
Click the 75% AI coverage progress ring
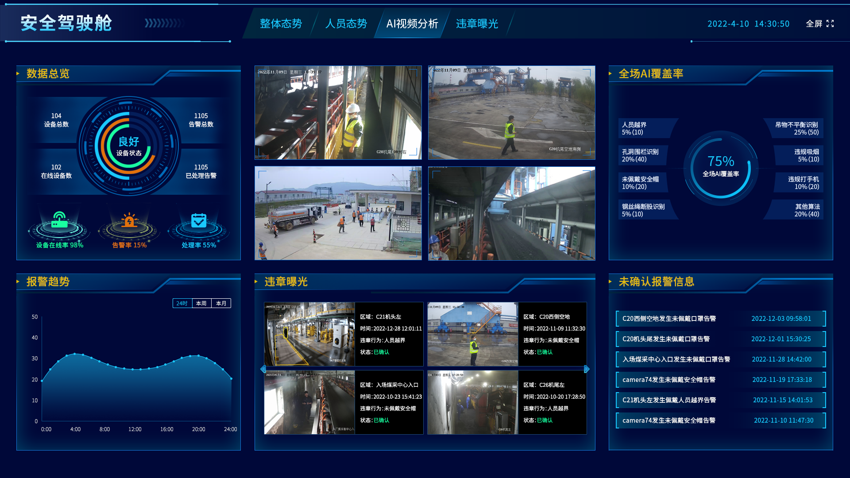click(x=721, y=168)
